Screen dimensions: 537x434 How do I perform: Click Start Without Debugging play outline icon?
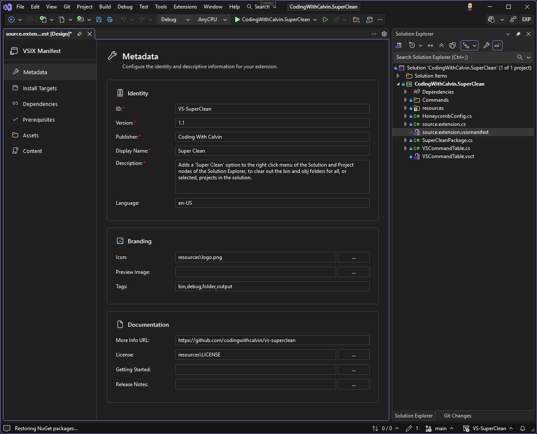click(325, 19)
